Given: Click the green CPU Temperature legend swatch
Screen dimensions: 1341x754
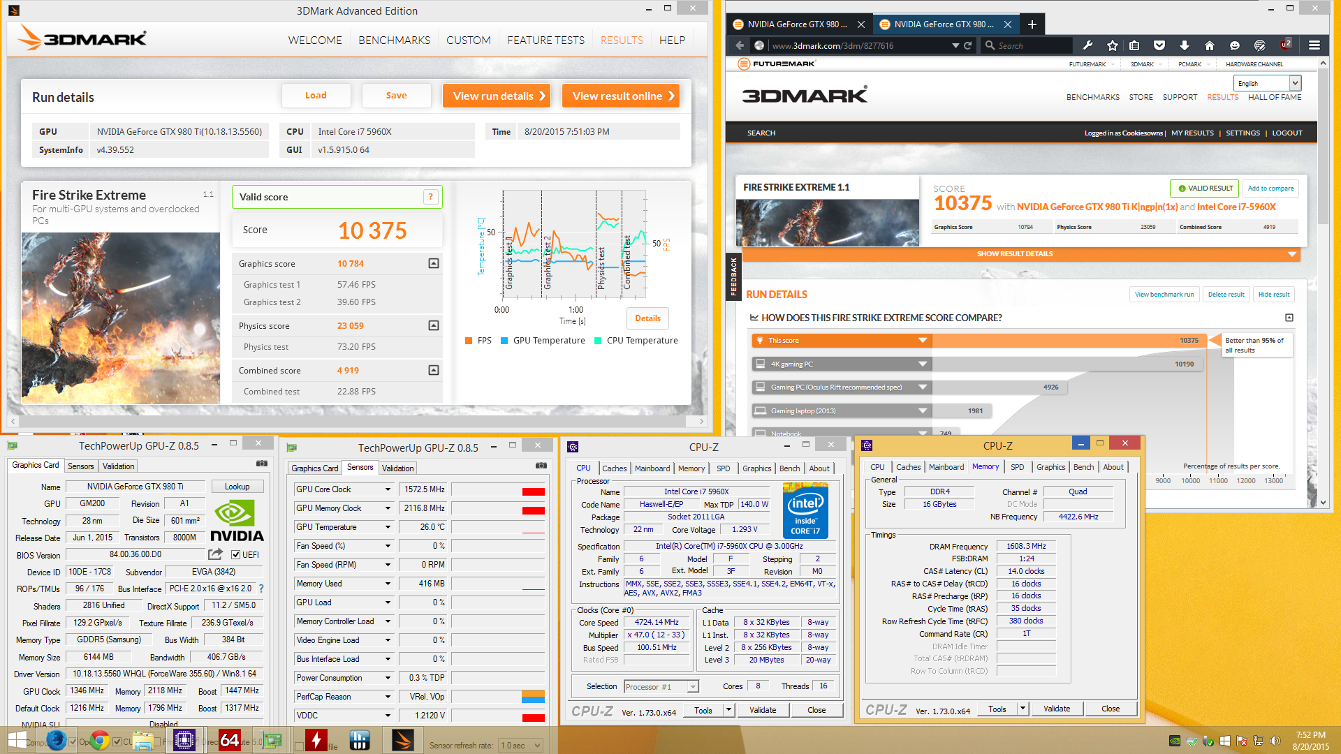Looking at the screenshot, I should [598, 341].
